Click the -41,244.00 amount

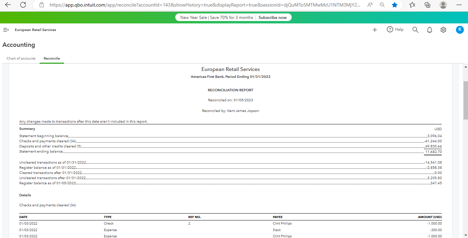433,141
